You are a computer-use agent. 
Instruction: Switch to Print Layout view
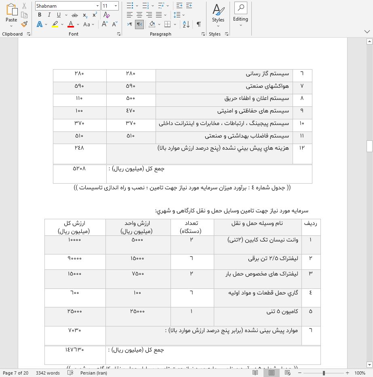(x=272, y=373)
